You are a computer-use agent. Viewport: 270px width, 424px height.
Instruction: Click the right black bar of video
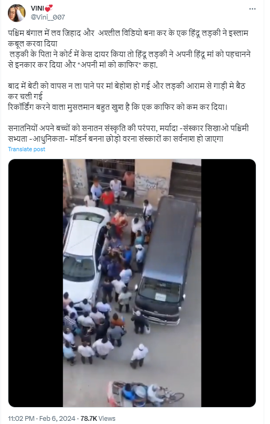228,283
